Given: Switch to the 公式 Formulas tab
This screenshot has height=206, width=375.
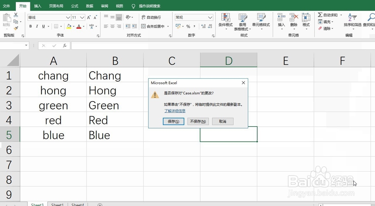Looking at the screenshot, I should click(x=75, y=6).
